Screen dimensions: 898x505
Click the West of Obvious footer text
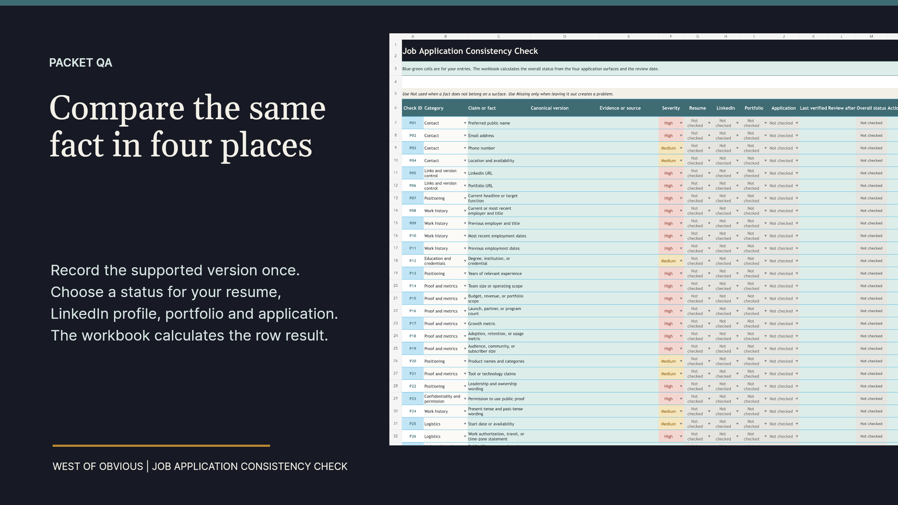click(x=200, y=466)
